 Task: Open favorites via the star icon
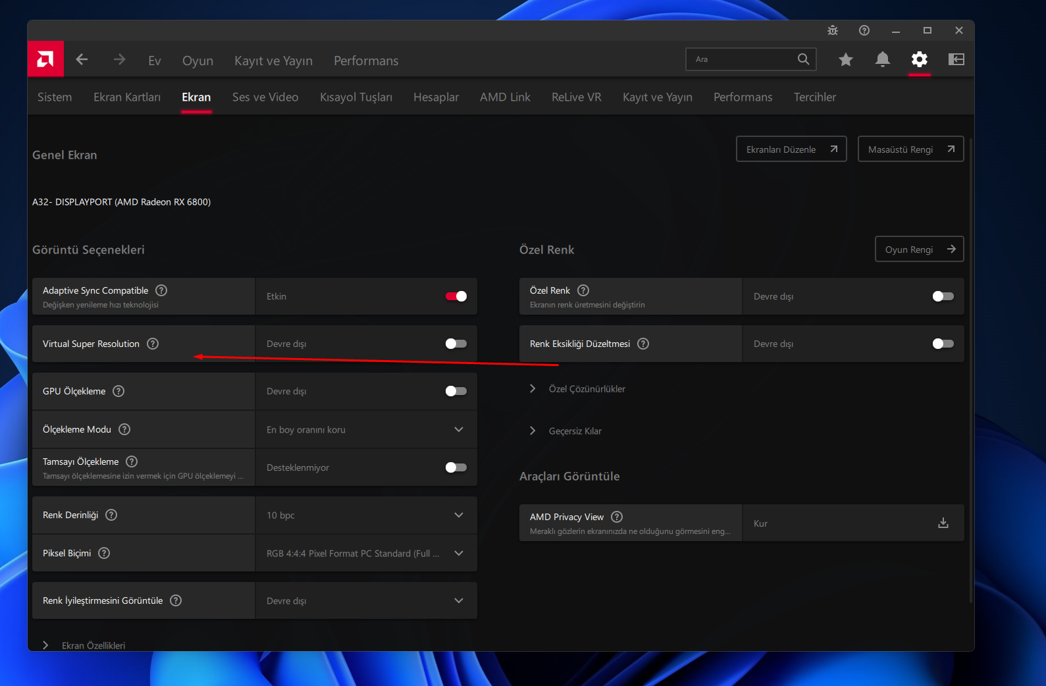click(845, 60)
